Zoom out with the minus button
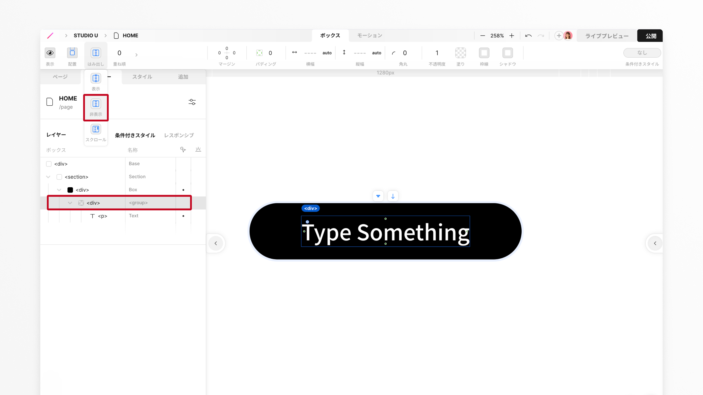Viewport: 703px width, 395px height. click(483, 36)
